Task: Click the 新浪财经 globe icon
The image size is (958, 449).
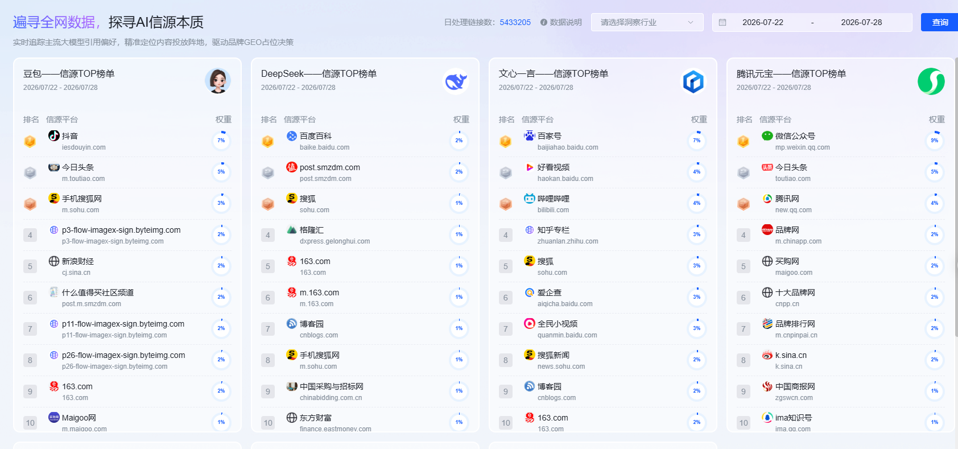Action: pyautogui.click(x=54, y=261)
